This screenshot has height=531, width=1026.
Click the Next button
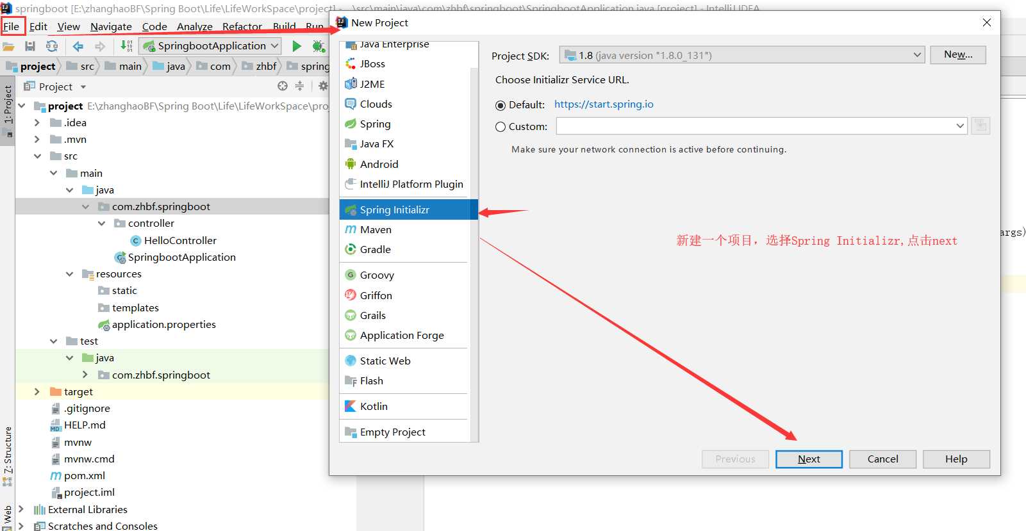click(x=809, y=459)
